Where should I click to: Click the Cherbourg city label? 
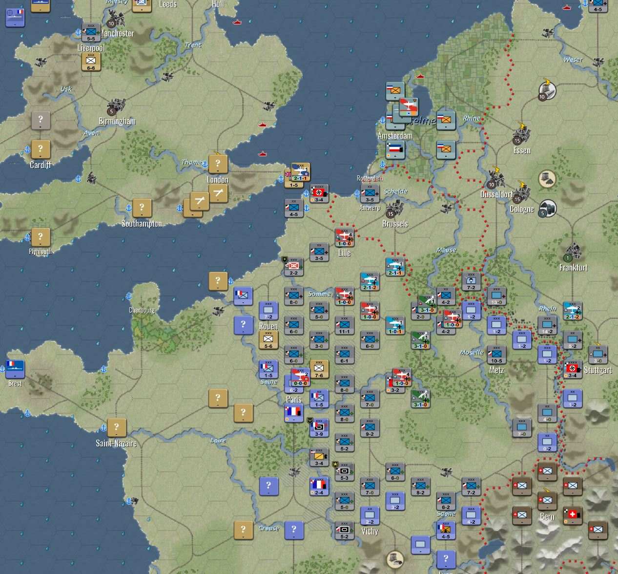click(x=142, y=310)
